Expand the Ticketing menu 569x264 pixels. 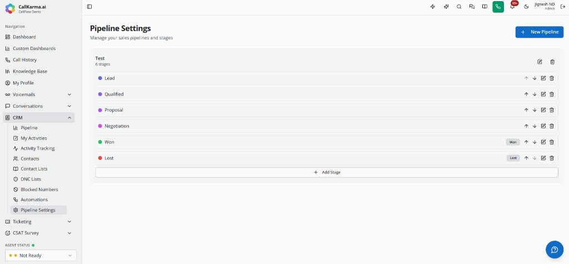pos(38,222)
